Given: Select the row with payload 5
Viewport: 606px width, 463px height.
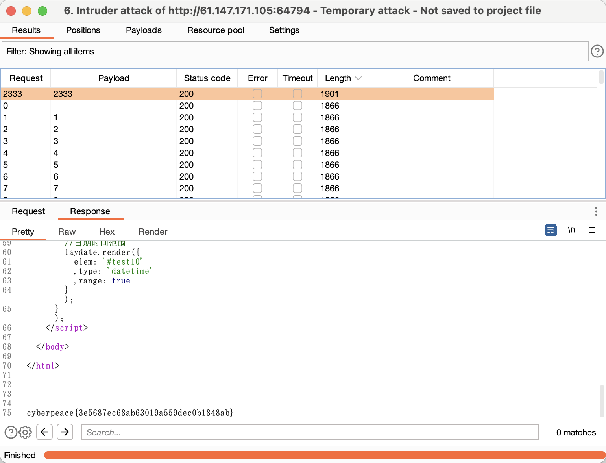Looking at the screenshot, I should (248, 165).
